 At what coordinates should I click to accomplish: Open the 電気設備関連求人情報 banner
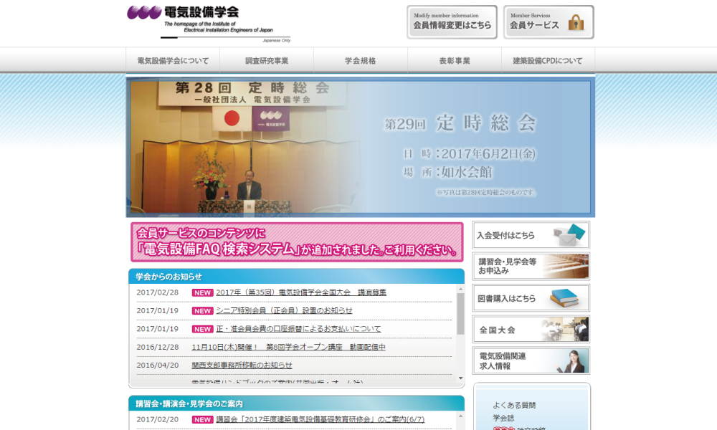[x=531, y=360]
